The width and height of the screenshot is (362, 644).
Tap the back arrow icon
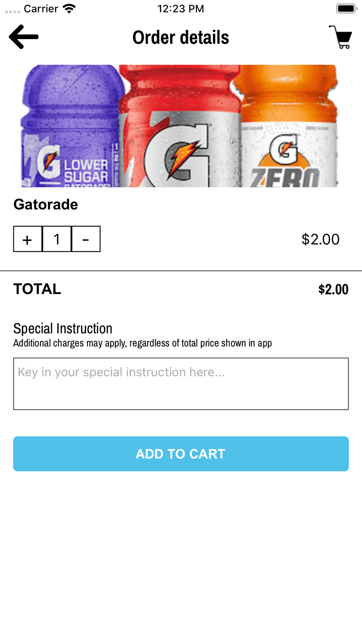point(24,37)
